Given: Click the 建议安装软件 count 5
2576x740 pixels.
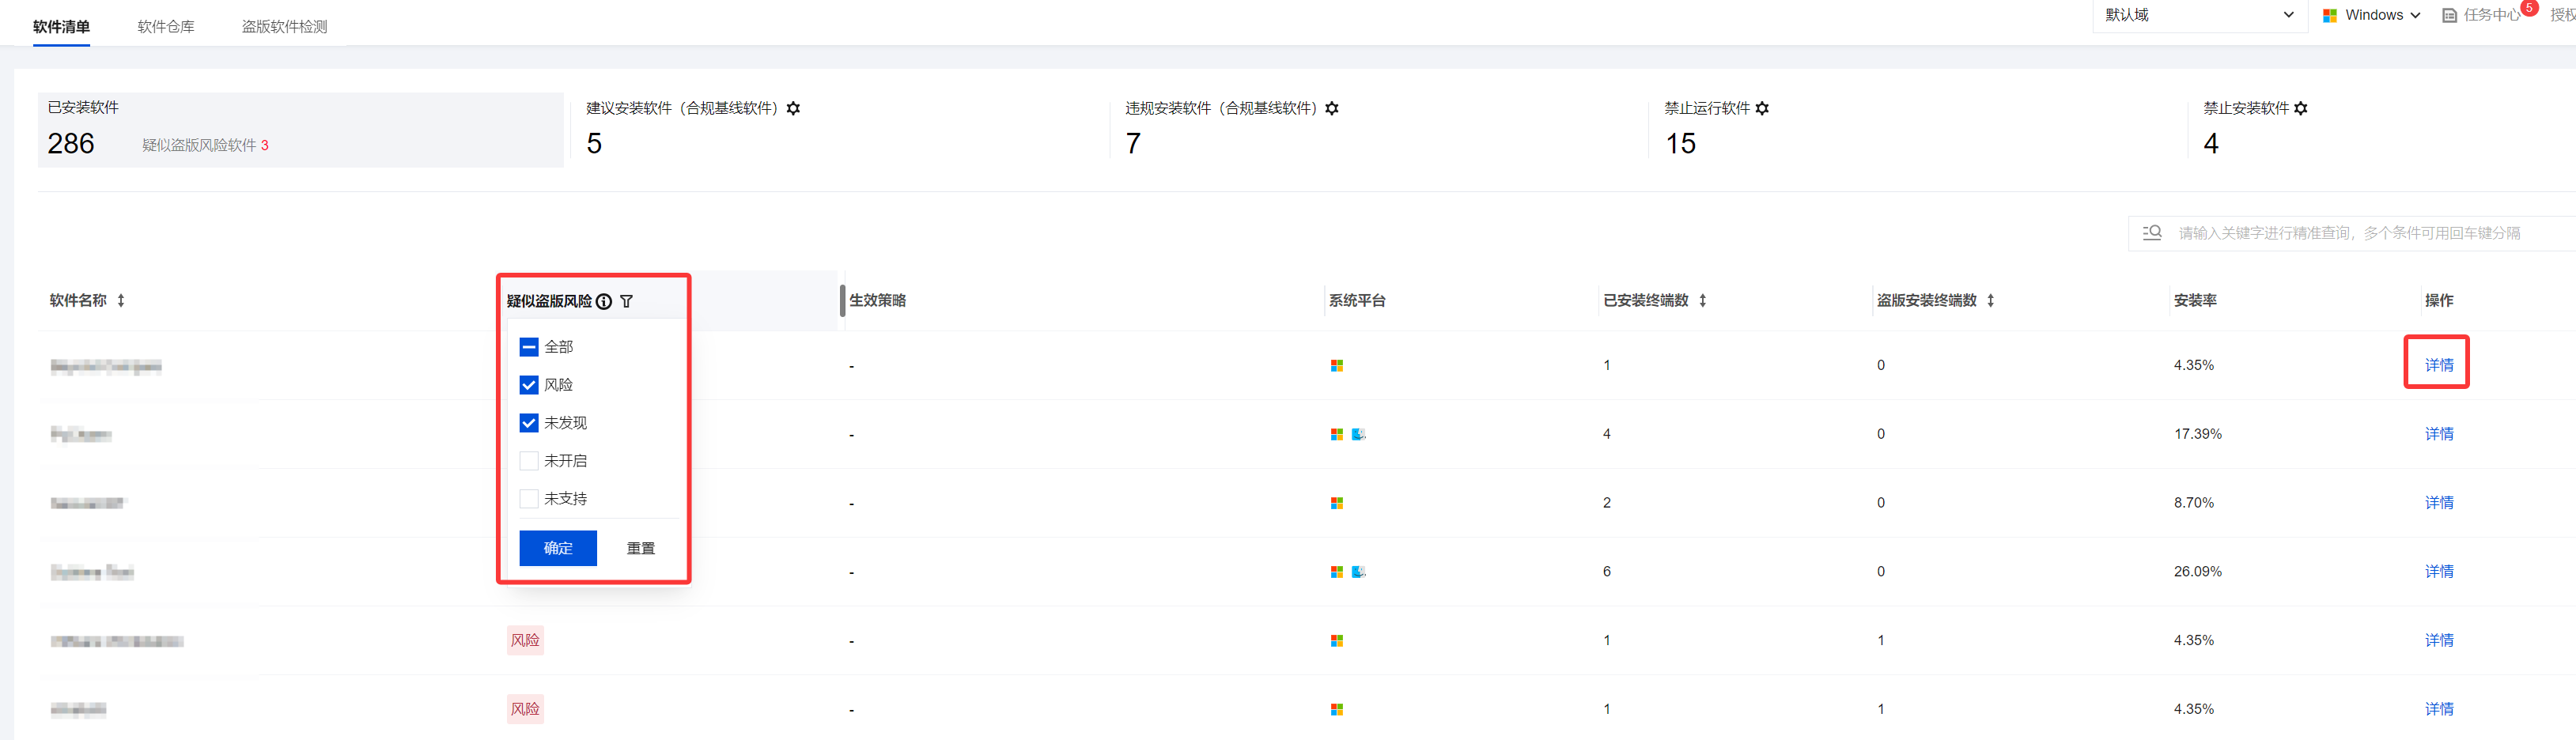Looking at the screenshot, I should pyautogui.click(x=594, y=144).
